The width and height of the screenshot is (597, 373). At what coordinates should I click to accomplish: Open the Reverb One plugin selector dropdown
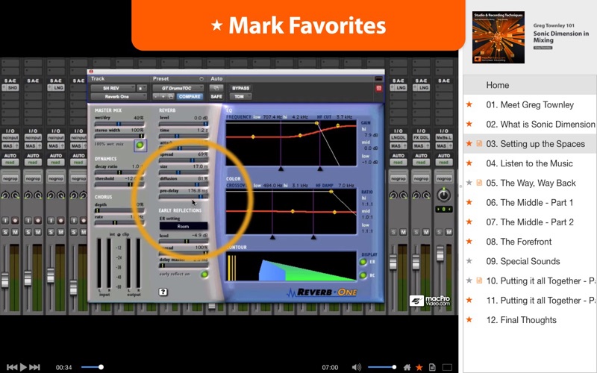coord(119,97)
